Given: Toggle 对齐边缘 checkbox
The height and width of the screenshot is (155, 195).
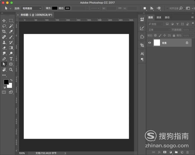Looking at the screenshot, I should (x=167, y=8).
